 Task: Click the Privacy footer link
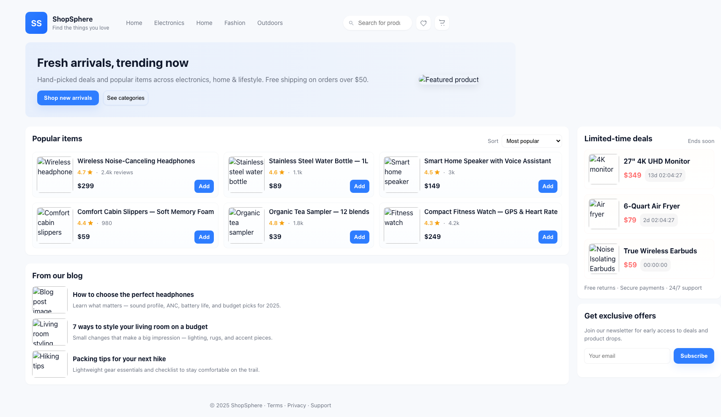(297, 405)
